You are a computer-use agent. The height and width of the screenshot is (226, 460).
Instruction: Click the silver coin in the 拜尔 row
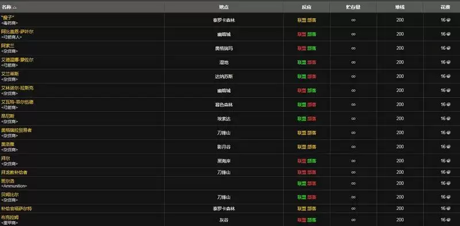coord(448,161)
